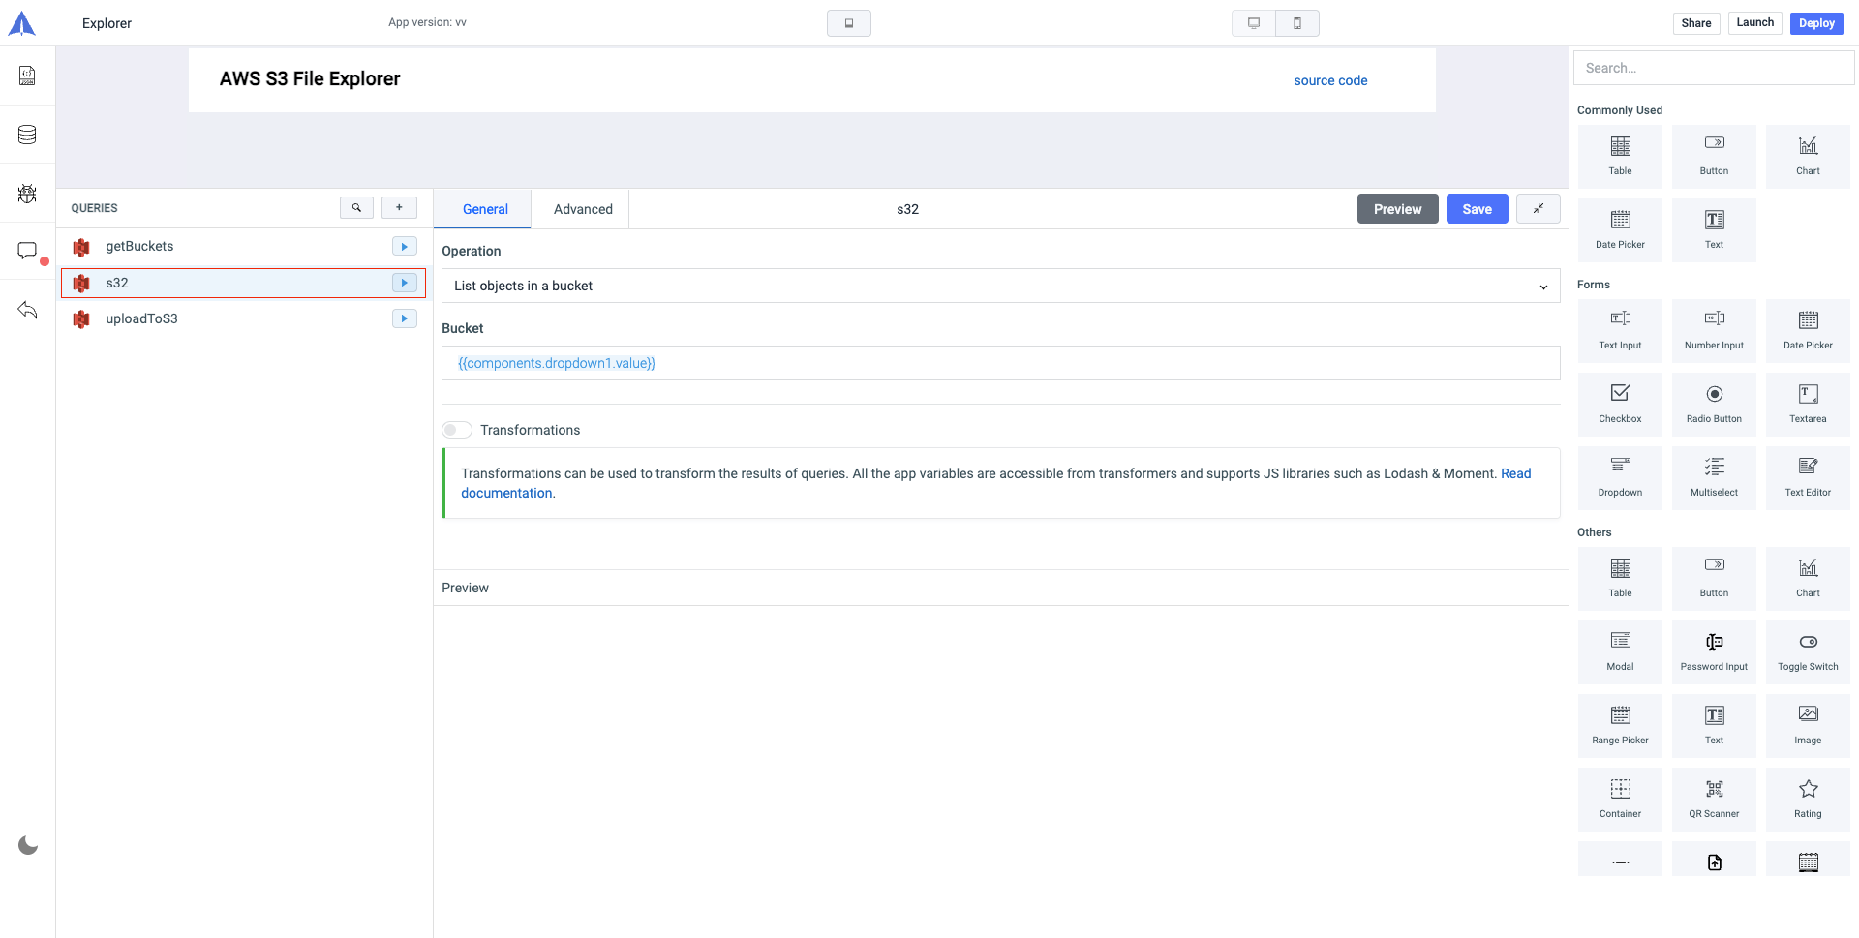Open the datasources database icon in sidebar

click(27, 135)
